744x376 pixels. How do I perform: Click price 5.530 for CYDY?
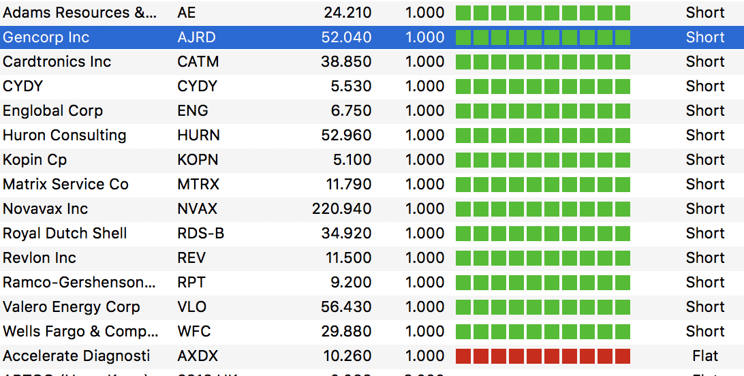tap(351, 87)
